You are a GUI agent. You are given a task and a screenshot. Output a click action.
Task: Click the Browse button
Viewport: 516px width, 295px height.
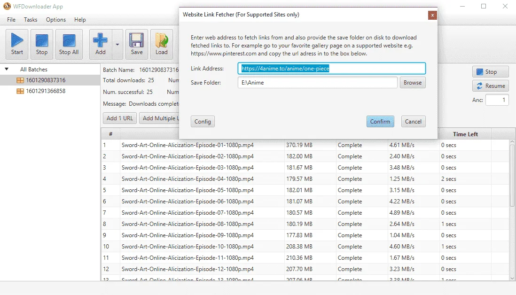pos(413,83)
